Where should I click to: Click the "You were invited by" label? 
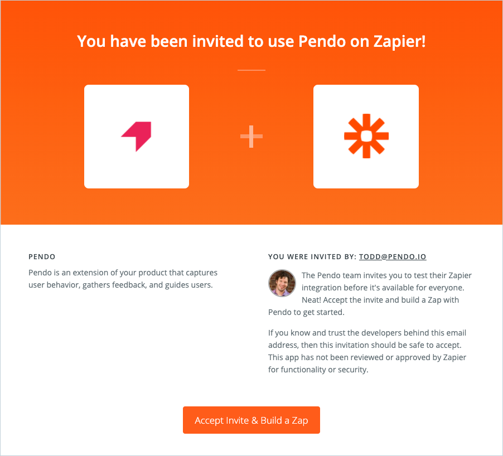point(312,256)
